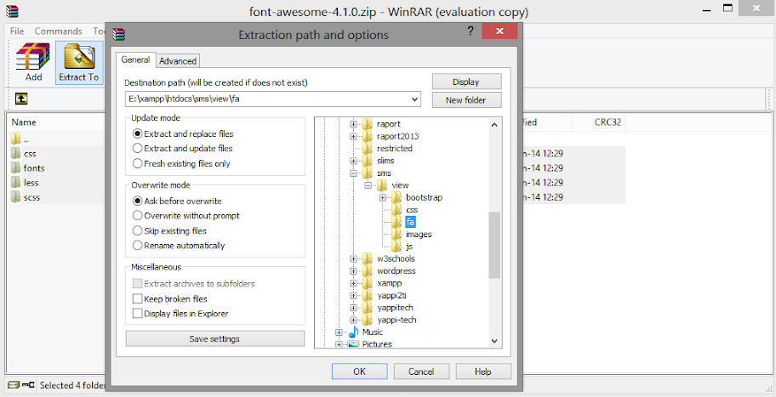
Task: Click the dialog help question mark
Action: [x=471, y=31]
